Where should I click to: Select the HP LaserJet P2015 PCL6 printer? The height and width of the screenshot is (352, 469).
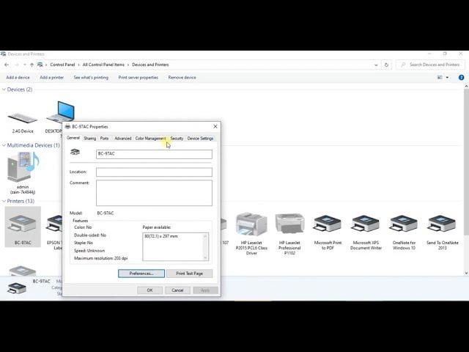click(251, 225)
